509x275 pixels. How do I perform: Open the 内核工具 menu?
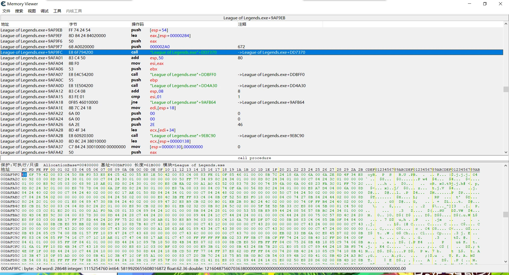click(74, 11)
